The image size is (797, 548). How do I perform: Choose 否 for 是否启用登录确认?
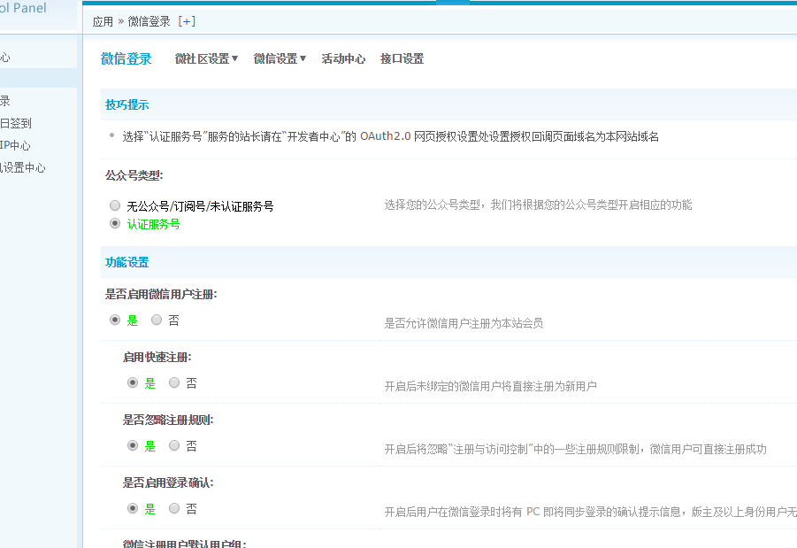174,508
